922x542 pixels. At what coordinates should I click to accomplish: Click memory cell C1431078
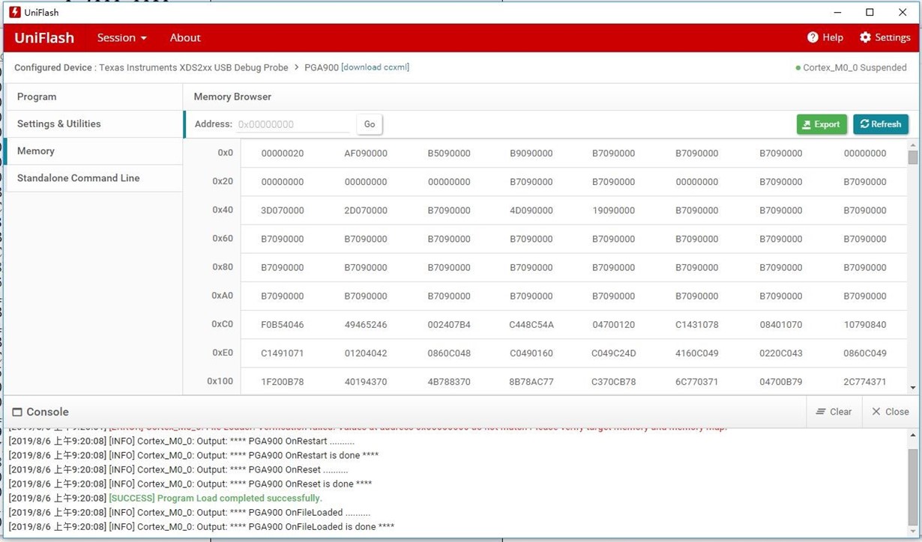[697, 325]
